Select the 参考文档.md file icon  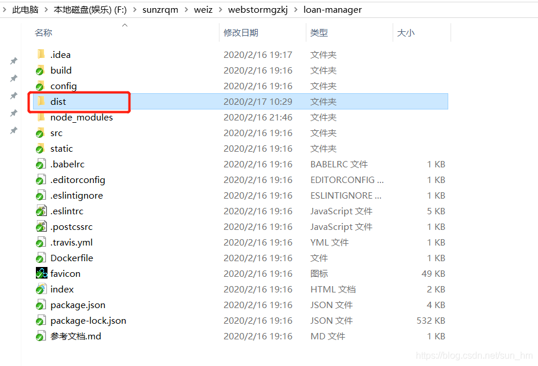(x=41, y=336)
